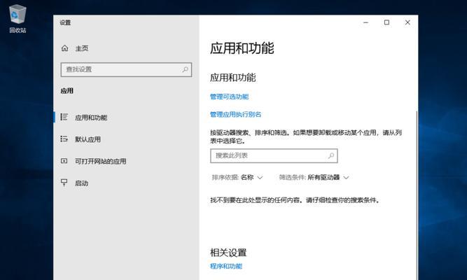467x280 pixels.
Task: Open the 筛选条件 所有驱动器 dropdown
Action: [x=314, y=178]
